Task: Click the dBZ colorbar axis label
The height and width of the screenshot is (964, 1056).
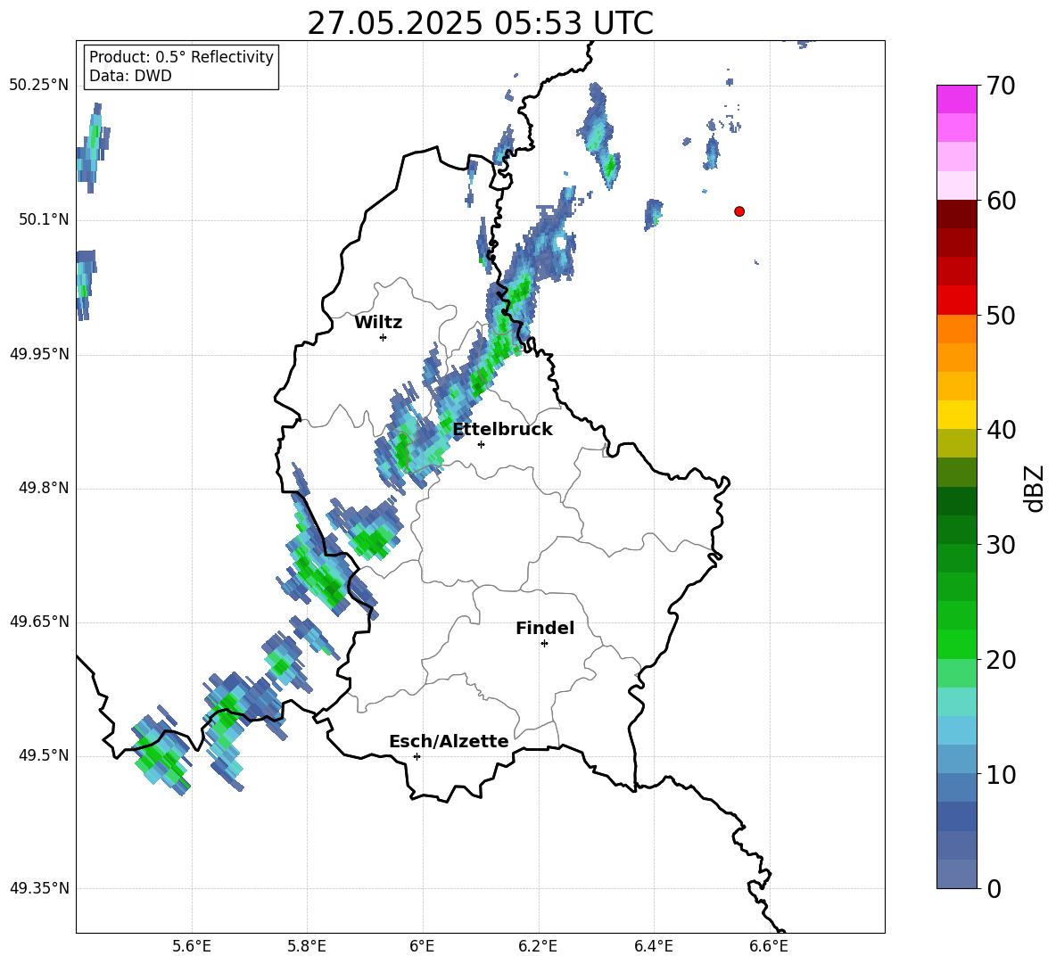Action: point(1034,488)
